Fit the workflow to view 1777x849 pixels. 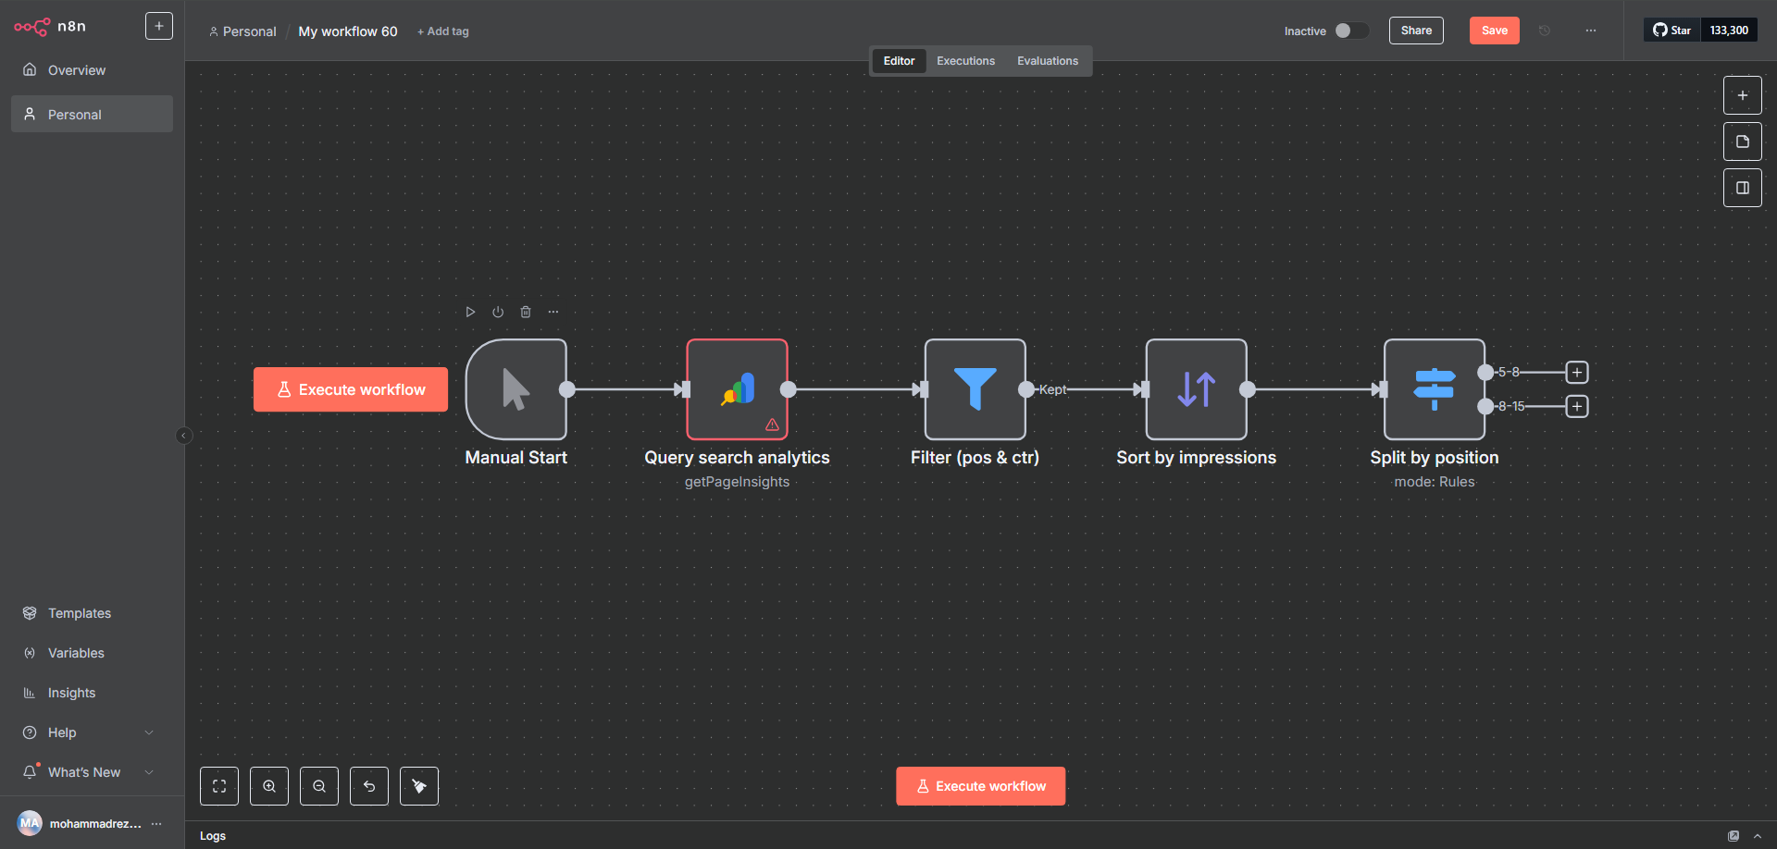coord(219,786)
